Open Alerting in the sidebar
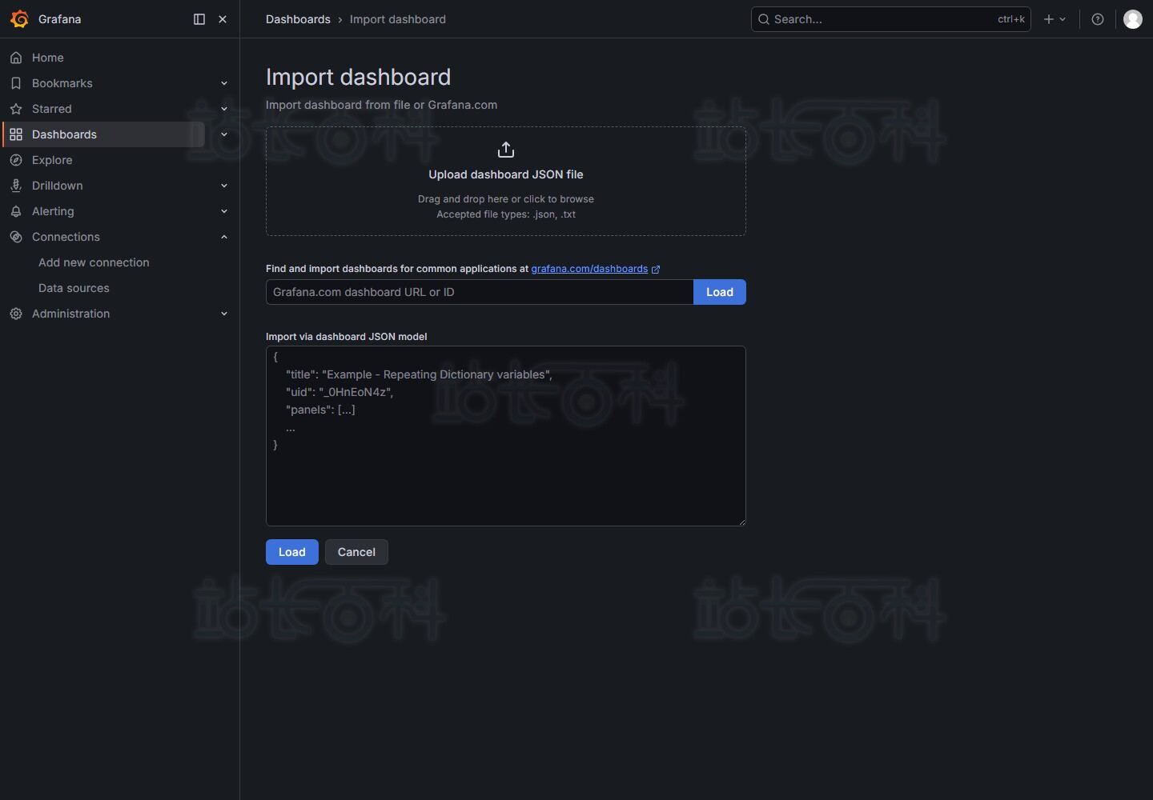 point(53,211)
